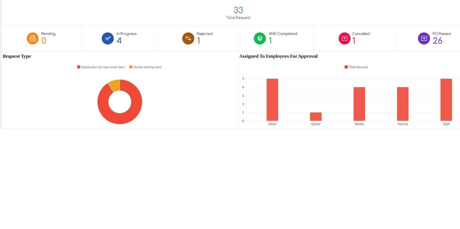Click the Cancelled label text

coord(361,34)
